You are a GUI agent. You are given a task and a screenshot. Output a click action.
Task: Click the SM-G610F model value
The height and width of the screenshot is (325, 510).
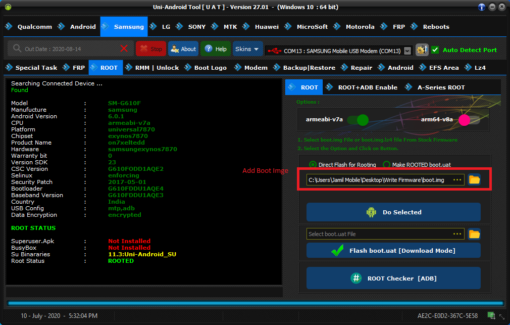coord(125,103)
